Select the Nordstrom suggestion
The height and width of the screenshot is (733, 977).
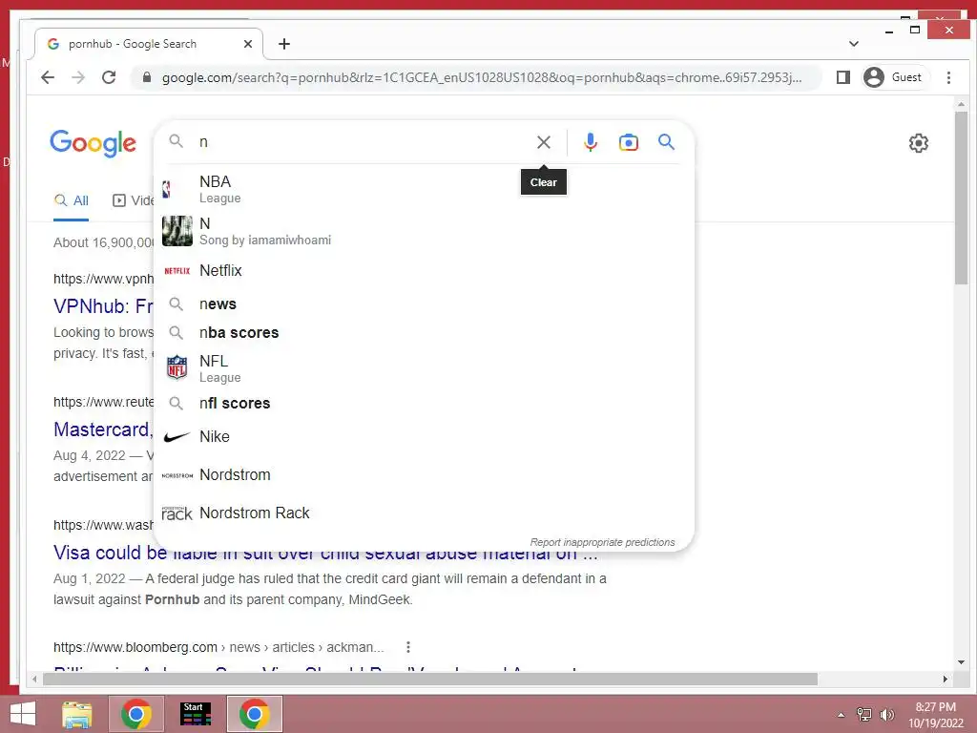[x=424, y=475]
